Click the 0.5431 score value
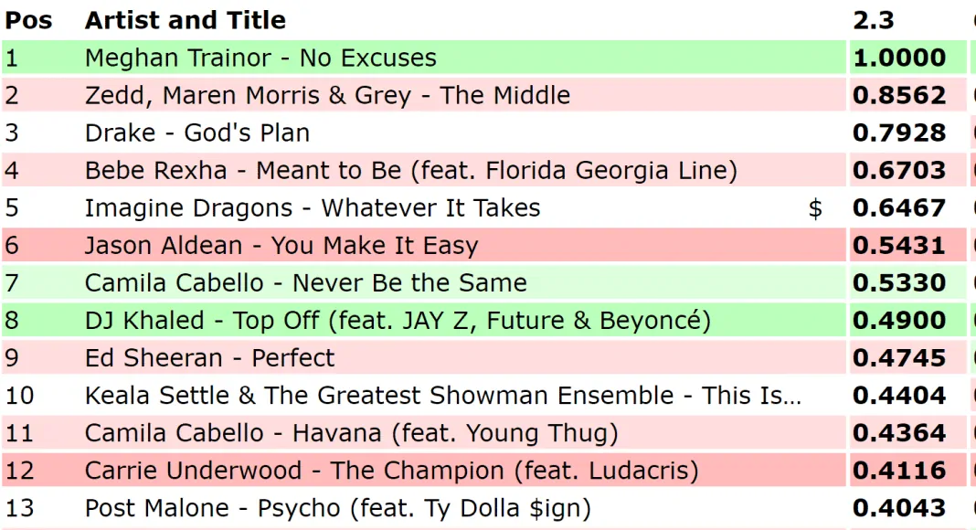The height and width of the screenshot is (530, 976). [x=899, y=246]
